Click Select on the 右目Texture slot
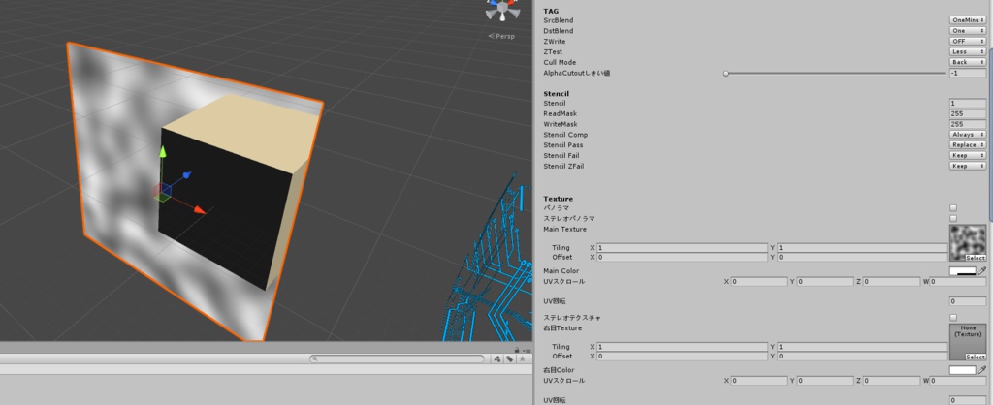Screen dimensions: 993x405 coord(976,357)
